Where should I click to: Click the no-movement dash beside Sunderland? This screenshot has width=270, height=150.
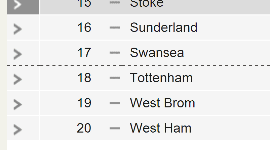click(115, 28)
